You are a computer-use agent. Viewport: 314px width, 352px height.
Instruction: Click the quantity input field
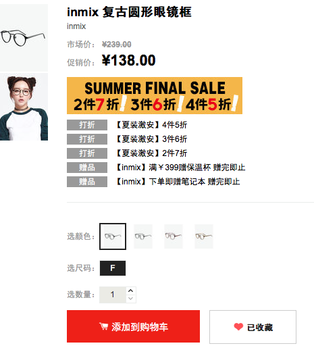click(x=113, y=295)
